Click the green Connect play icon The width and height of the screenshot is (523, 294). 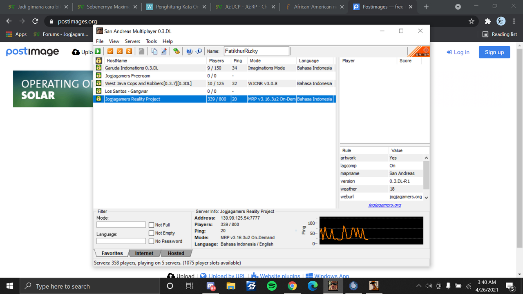98,51
